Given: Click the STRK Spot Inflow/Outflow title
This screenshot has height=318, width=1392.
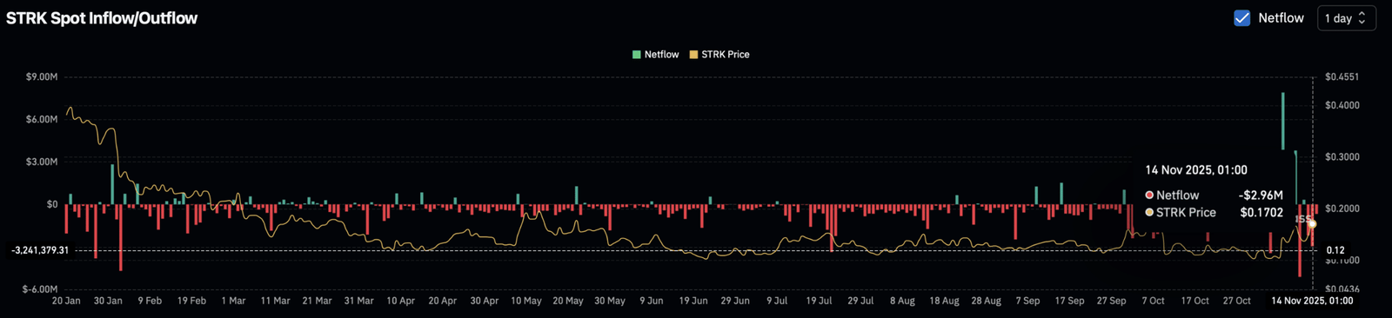Looking at the screenshot, I should pyautogui.click(x=102, y=18).
